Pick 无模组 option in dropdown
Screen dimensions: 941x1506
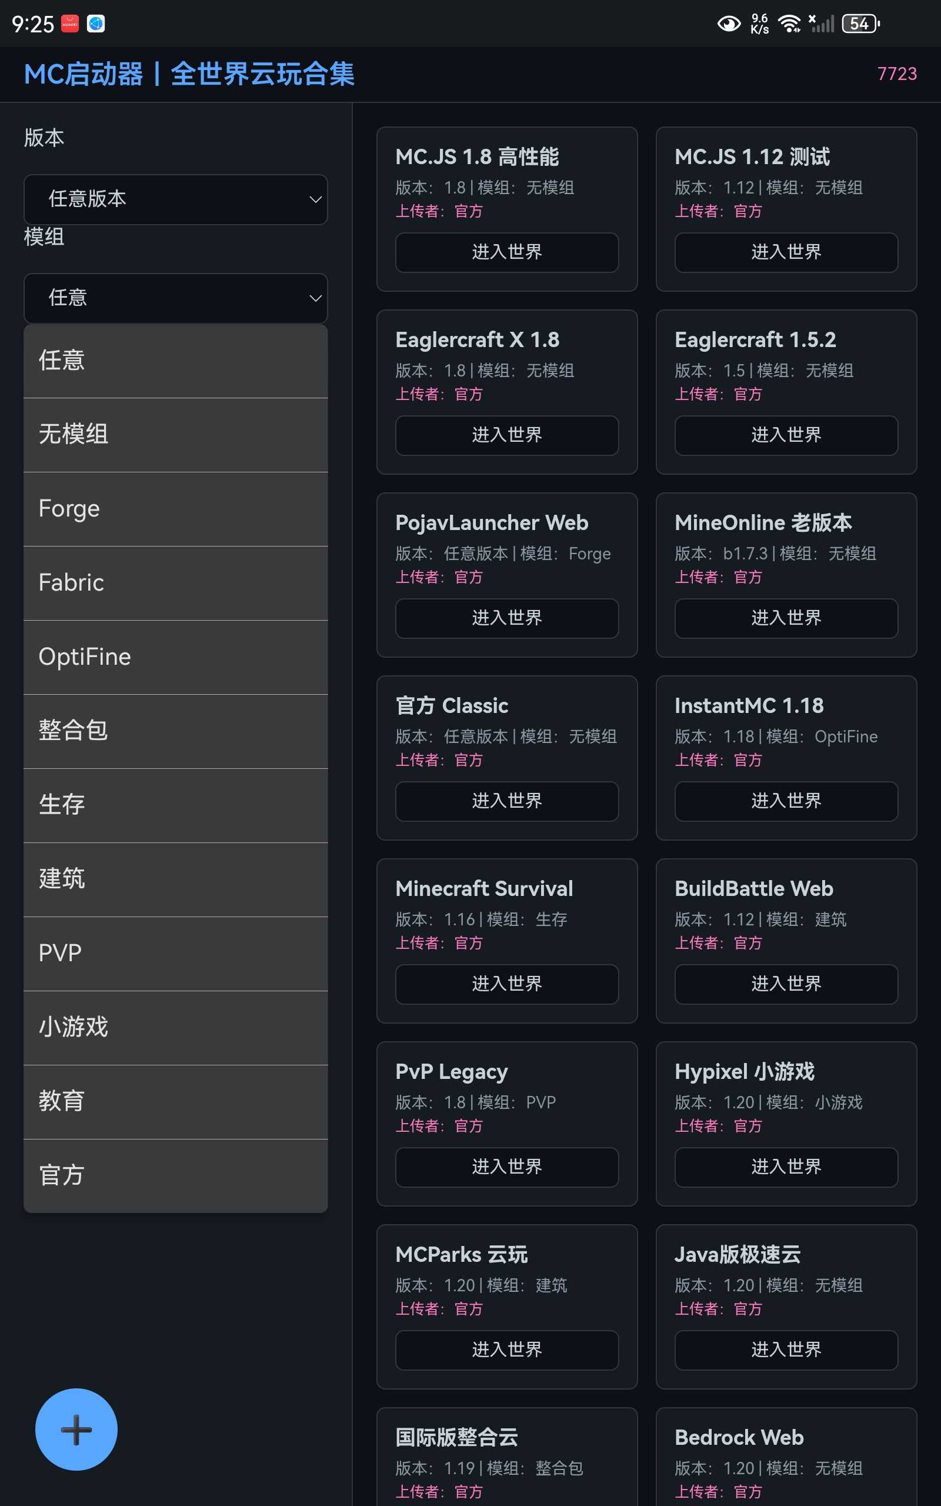(x=175, y=434)
